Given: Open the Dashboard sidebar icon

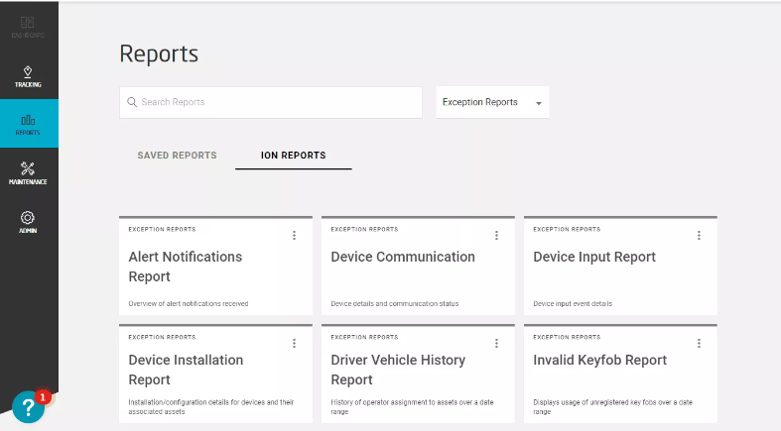Looking at the screenshot, I should [x=28, y=28].
